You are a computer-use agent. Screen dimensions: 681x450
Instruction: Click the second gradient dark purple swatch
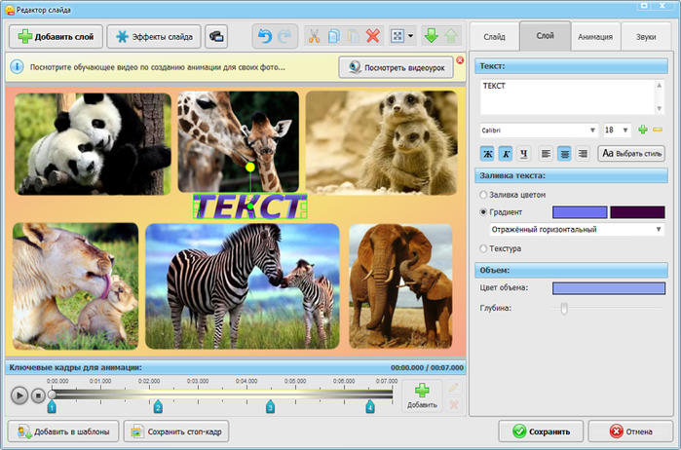tap(637, 212)
